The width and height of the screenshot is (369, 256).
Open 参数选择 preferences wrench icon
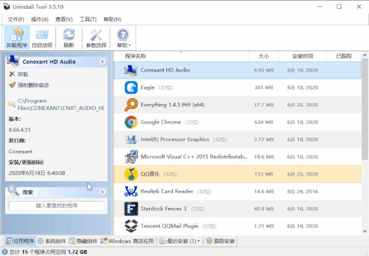(96, 38)
